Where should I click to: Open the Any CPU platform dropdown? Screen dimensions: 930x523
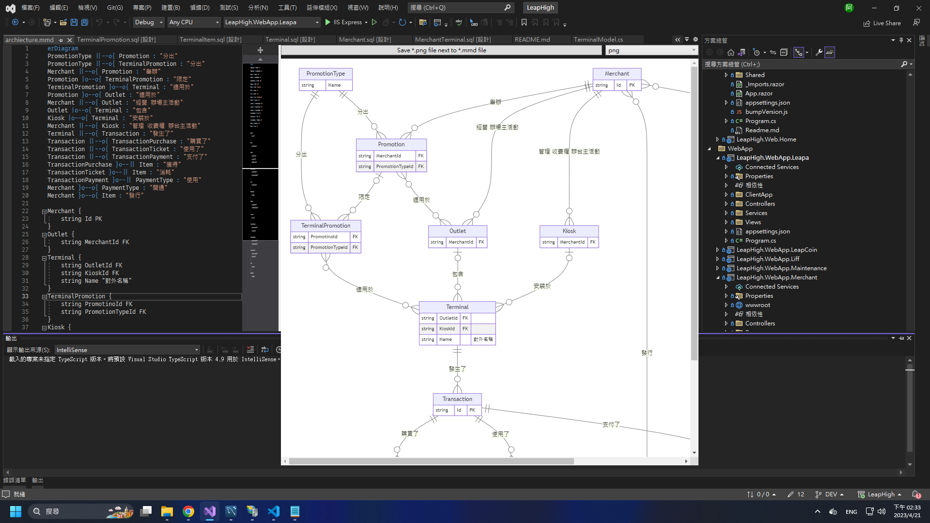point(194,22)
